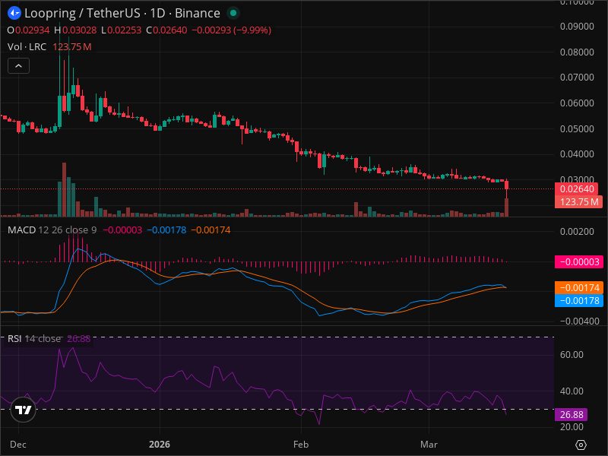Click the Feb label on time axis
The height and width of the screenshot is (456, 608).
point(301,445)
